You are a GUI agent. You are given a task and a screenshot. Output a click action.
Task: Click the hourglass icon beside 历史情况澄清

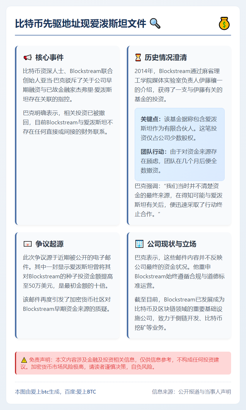pos(138,57)
